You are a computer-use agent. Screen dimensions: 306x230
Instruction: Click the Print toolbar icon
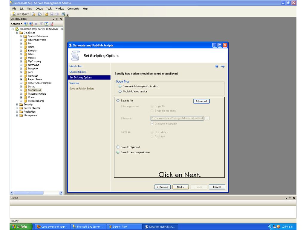(x=57, y=14)
